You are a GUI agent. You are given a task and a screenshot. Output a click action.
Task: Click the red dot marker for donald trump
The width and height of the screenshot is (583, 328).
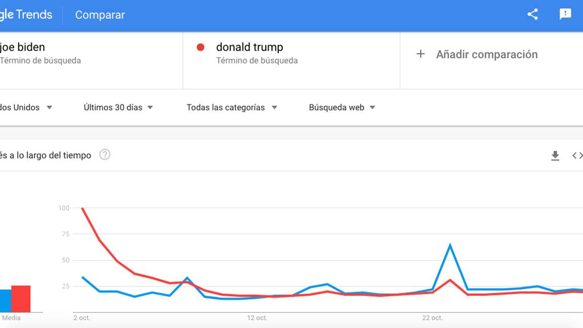point(201,47)
